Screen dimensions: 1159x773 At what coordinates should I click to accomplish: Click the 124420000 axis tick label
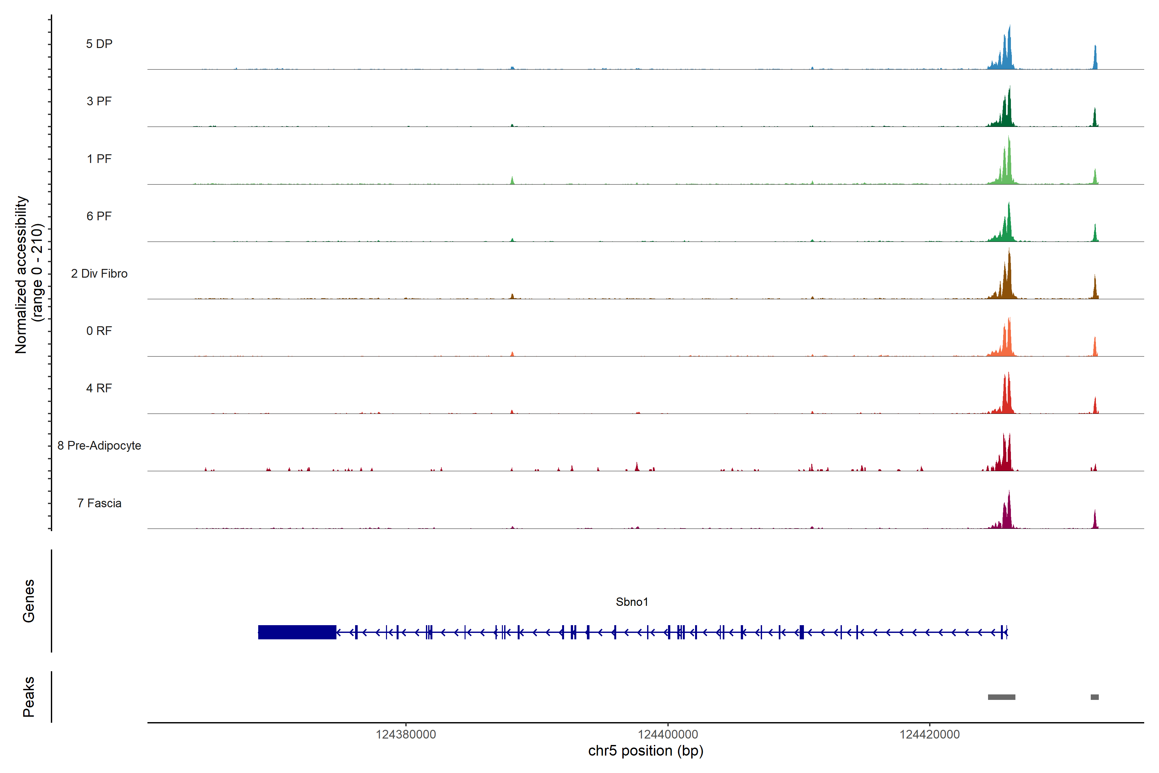pyautogui.click(x=929, y=735)
